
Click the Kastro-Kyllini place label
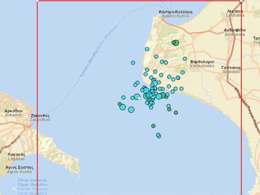175,14
